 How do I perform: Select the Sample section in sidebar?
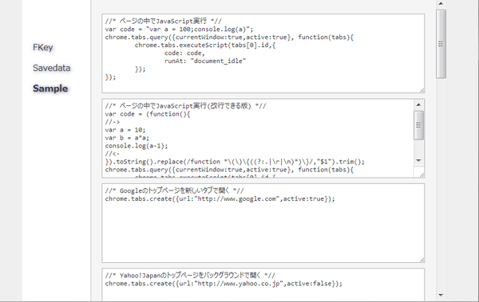pos(50,88)
